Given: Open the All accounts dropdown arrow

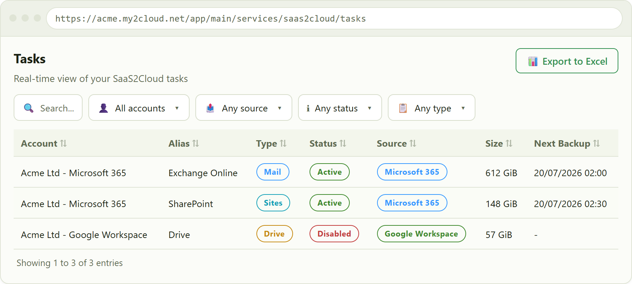Looking at the screenshot, I should [x=177, y=108].
